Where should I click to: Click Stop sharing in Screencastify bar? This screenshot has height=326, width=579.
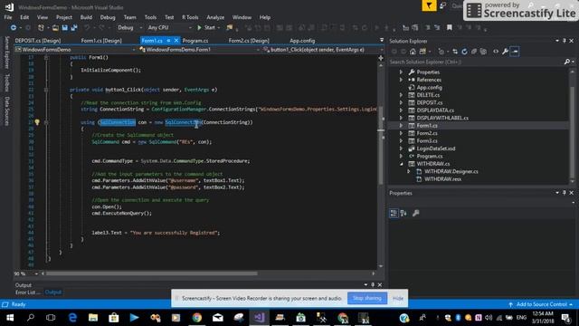coord(367,298)
